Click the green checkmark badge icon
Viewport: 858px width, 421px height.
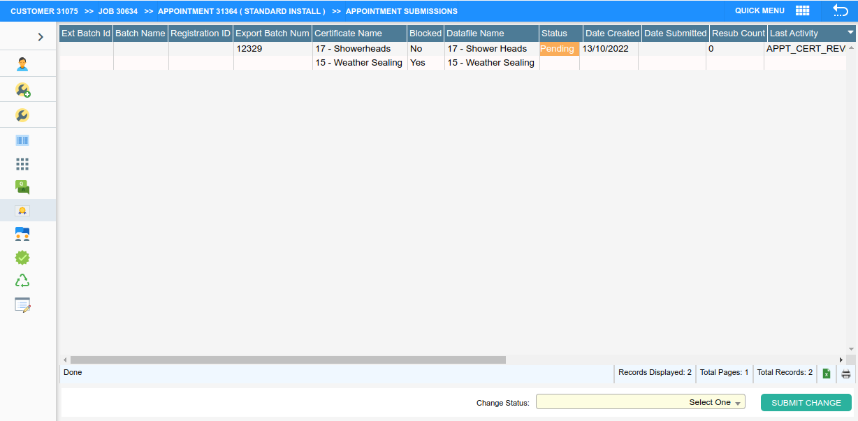(x=22, y=258)
